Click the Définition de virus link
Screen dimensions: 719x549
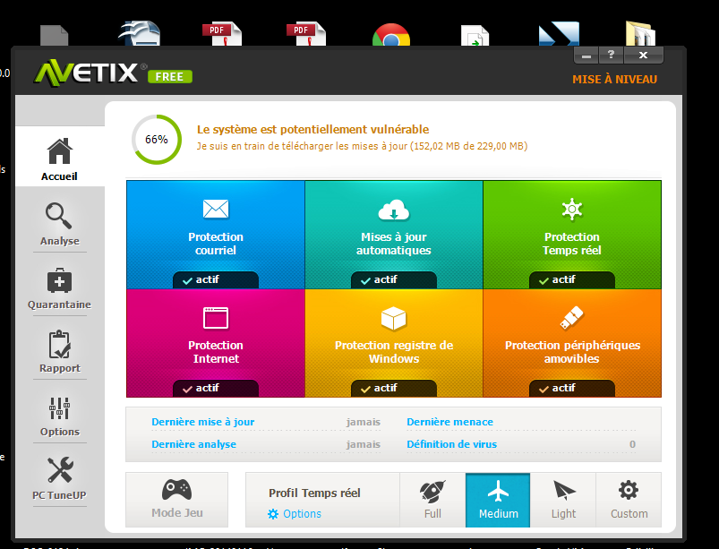click(x=451, y=444)
